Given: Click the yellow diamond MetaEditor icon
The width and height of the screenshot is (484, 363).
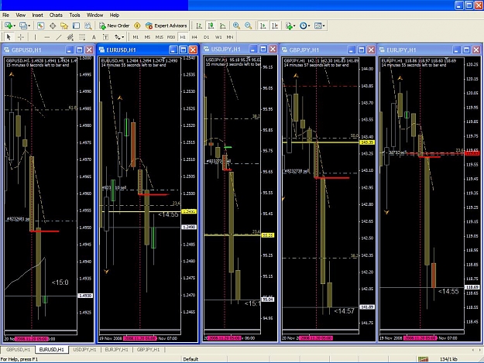Looking at the screenshot, I should point(137,26).
